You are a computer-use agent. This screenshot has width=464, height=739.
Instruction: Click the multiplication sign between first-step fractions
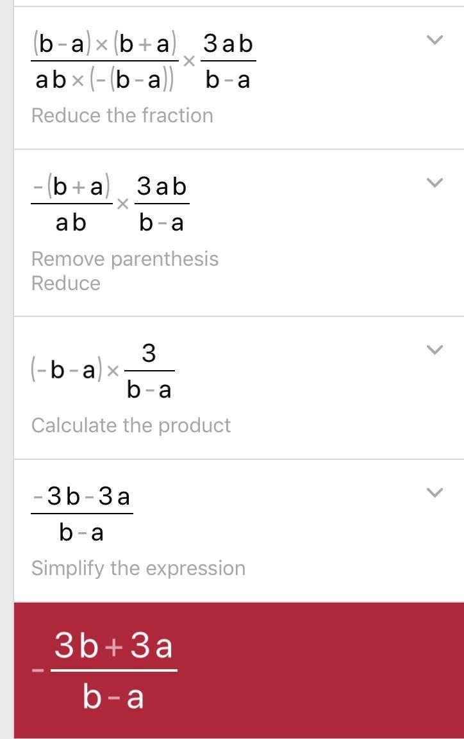tap(189, 61)
